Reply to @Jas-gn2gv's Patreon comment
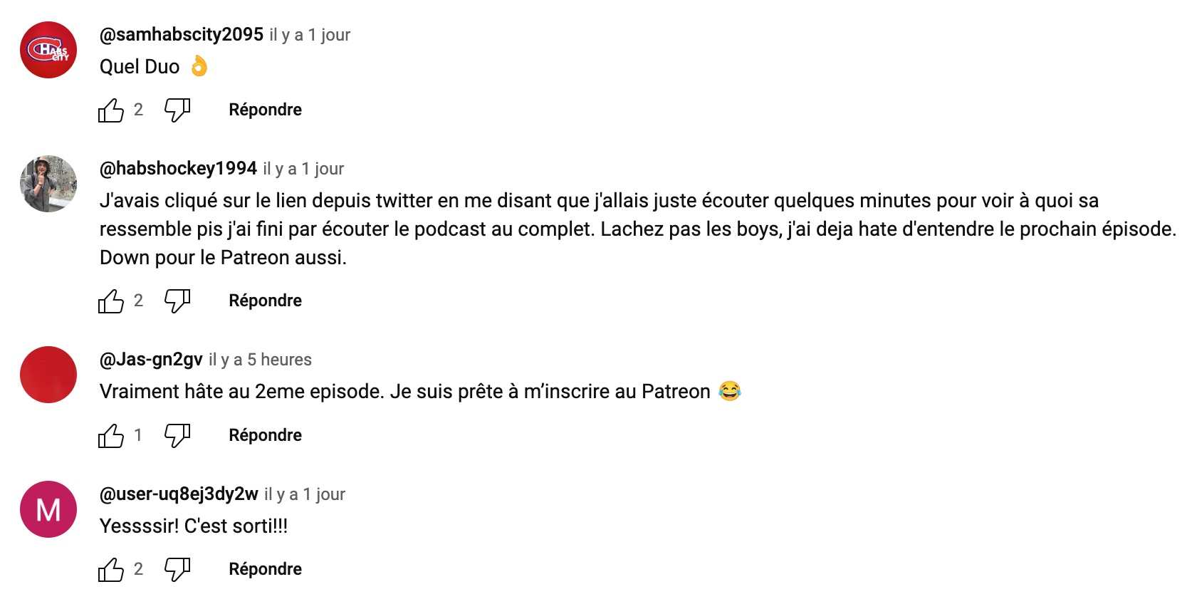Screen dimensions: 1192x604 click(x=265, y=435)
